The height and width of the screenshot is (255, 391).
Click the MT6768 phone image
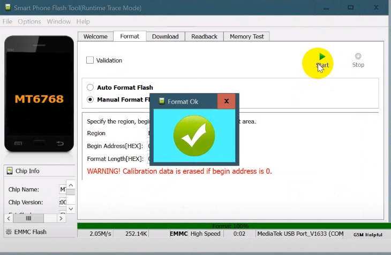tap(39, 94)
